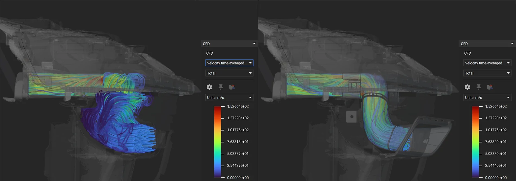Click pin icon in right CFD panel

pyautogui.click(x=479, y=87)
